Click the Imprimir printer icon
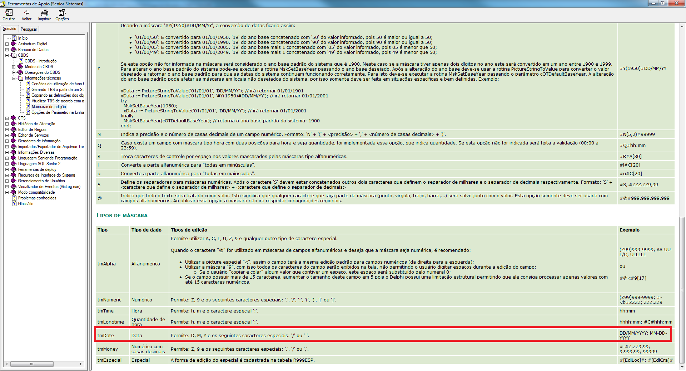 click(x=44, y=13)
